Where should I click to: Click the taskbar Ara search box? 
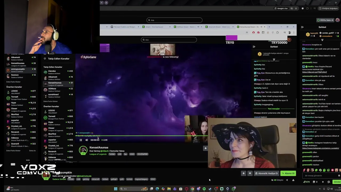(133, 189)
